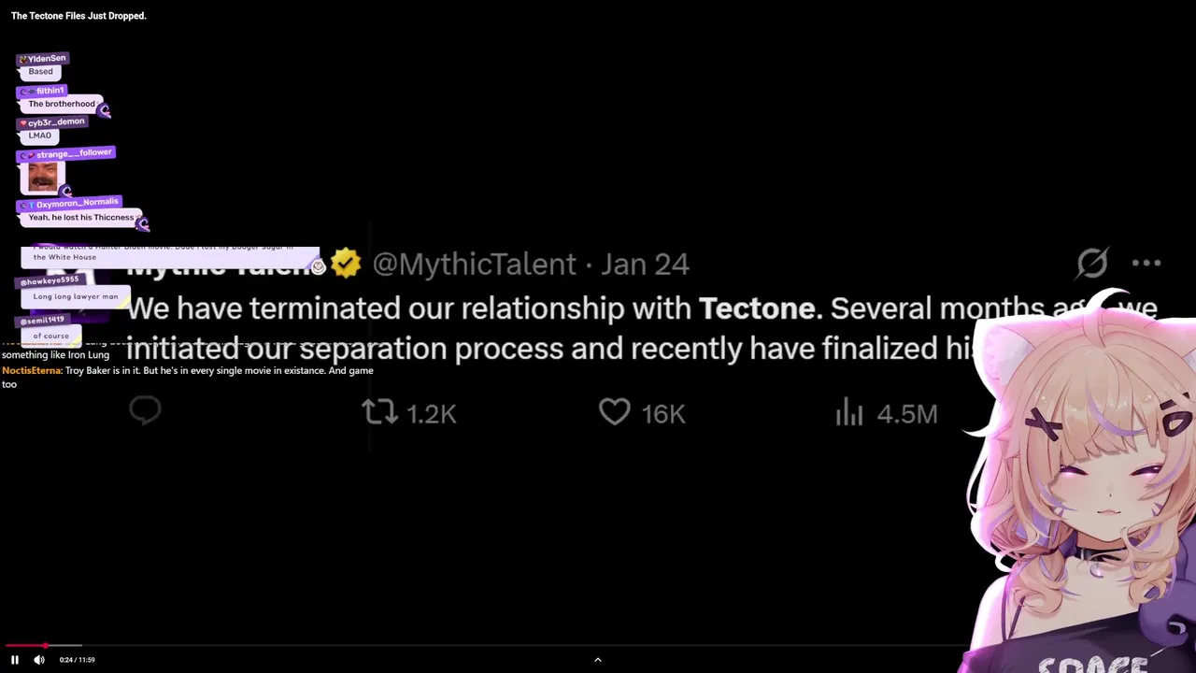Expand the chevron-up panel at bottom center
The image size is (1196, 673).
598,660
